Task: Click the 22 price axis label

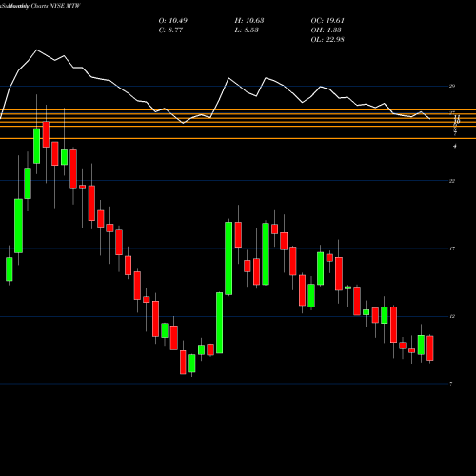Action: [452, 181]
